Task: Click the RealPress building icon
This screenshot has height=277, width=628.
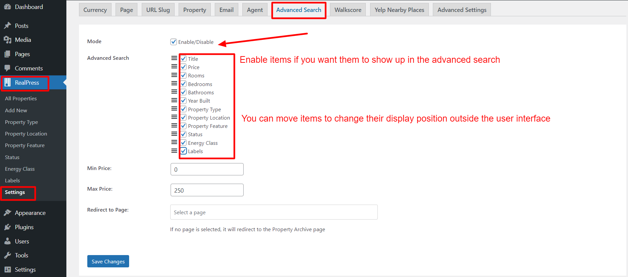Action: point(7,82)
